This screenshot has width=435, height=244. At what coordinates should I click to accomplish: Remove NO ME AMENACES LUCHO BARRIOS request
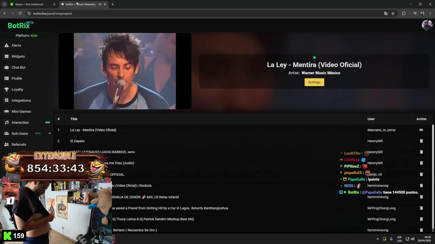[x=421, y=152]
